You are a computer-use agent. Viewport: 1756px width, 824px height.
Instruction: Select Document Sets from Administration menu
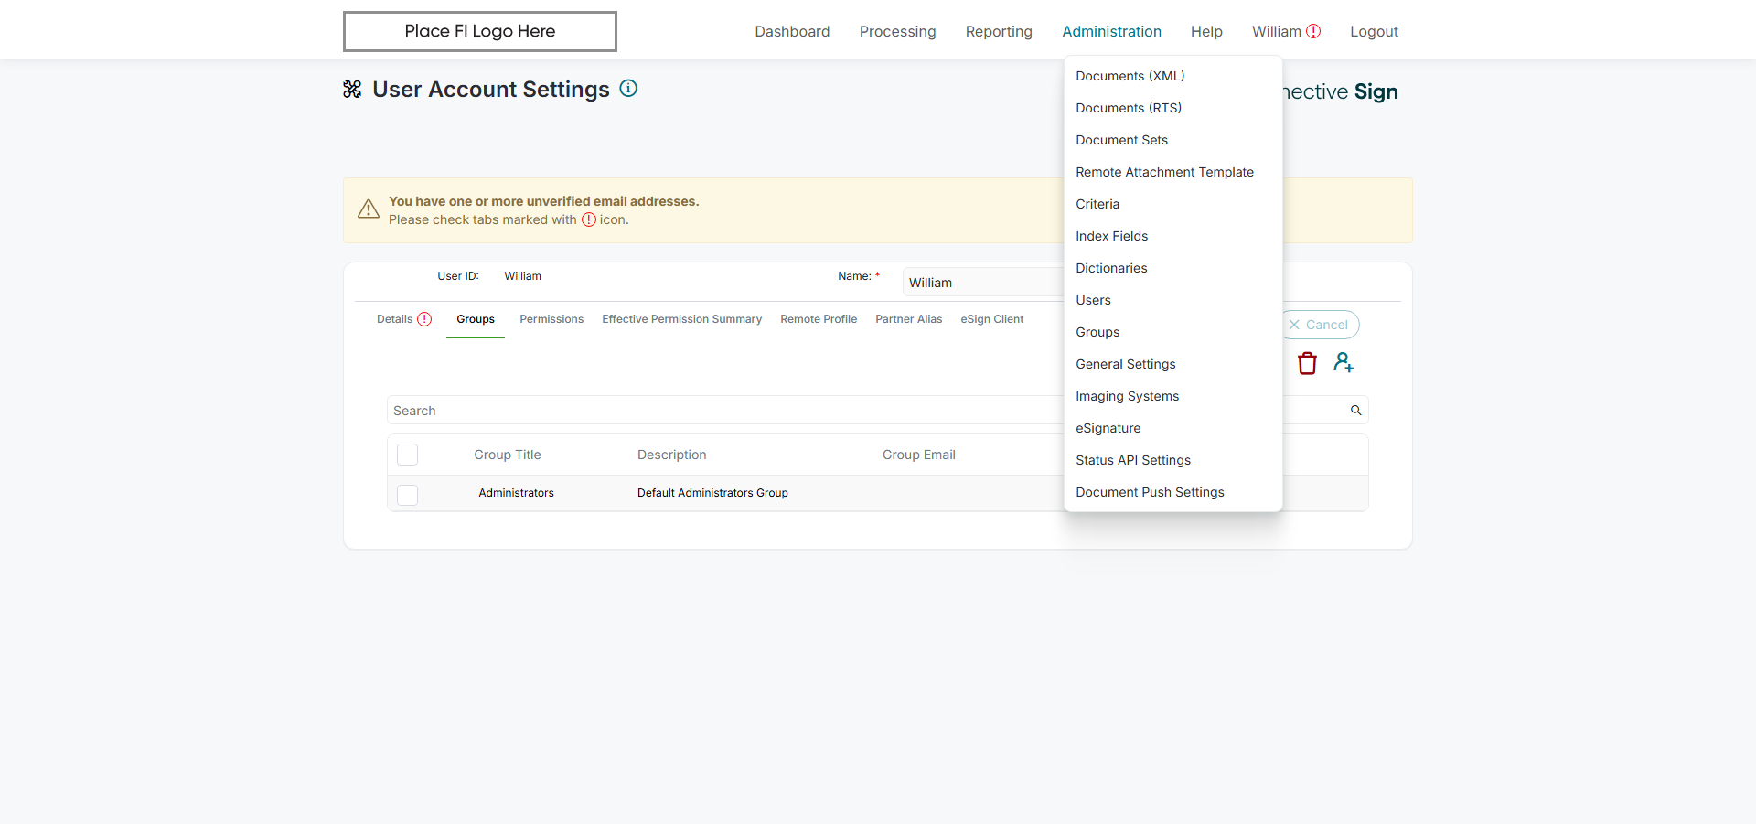[x=1121, y=140]
